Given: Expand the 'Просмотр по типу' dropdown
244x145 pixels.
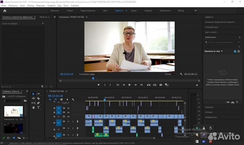Looking at the screenshot, I should click(213, 51).
